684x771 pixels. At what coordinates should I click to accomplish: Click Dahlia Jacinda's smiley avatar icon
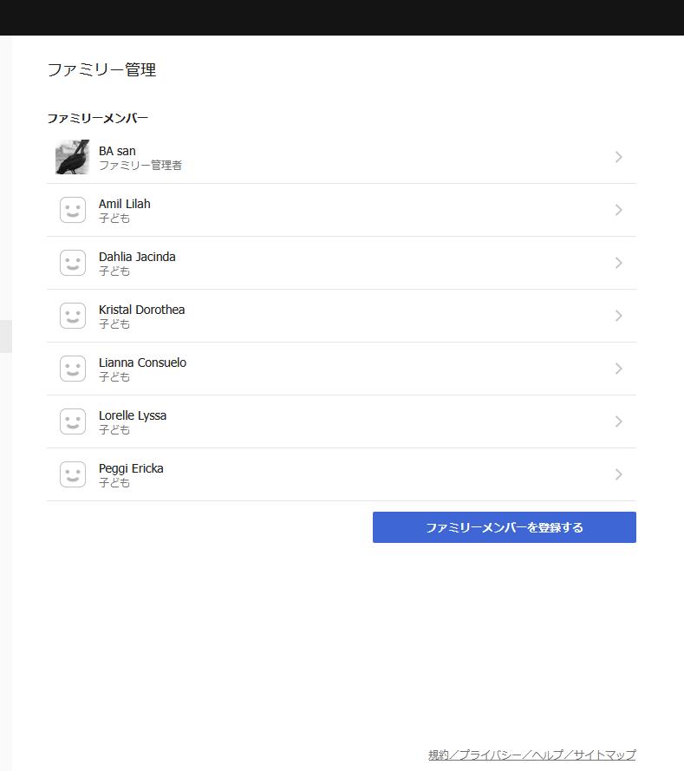pyautogui.click(x=73, y=263)
